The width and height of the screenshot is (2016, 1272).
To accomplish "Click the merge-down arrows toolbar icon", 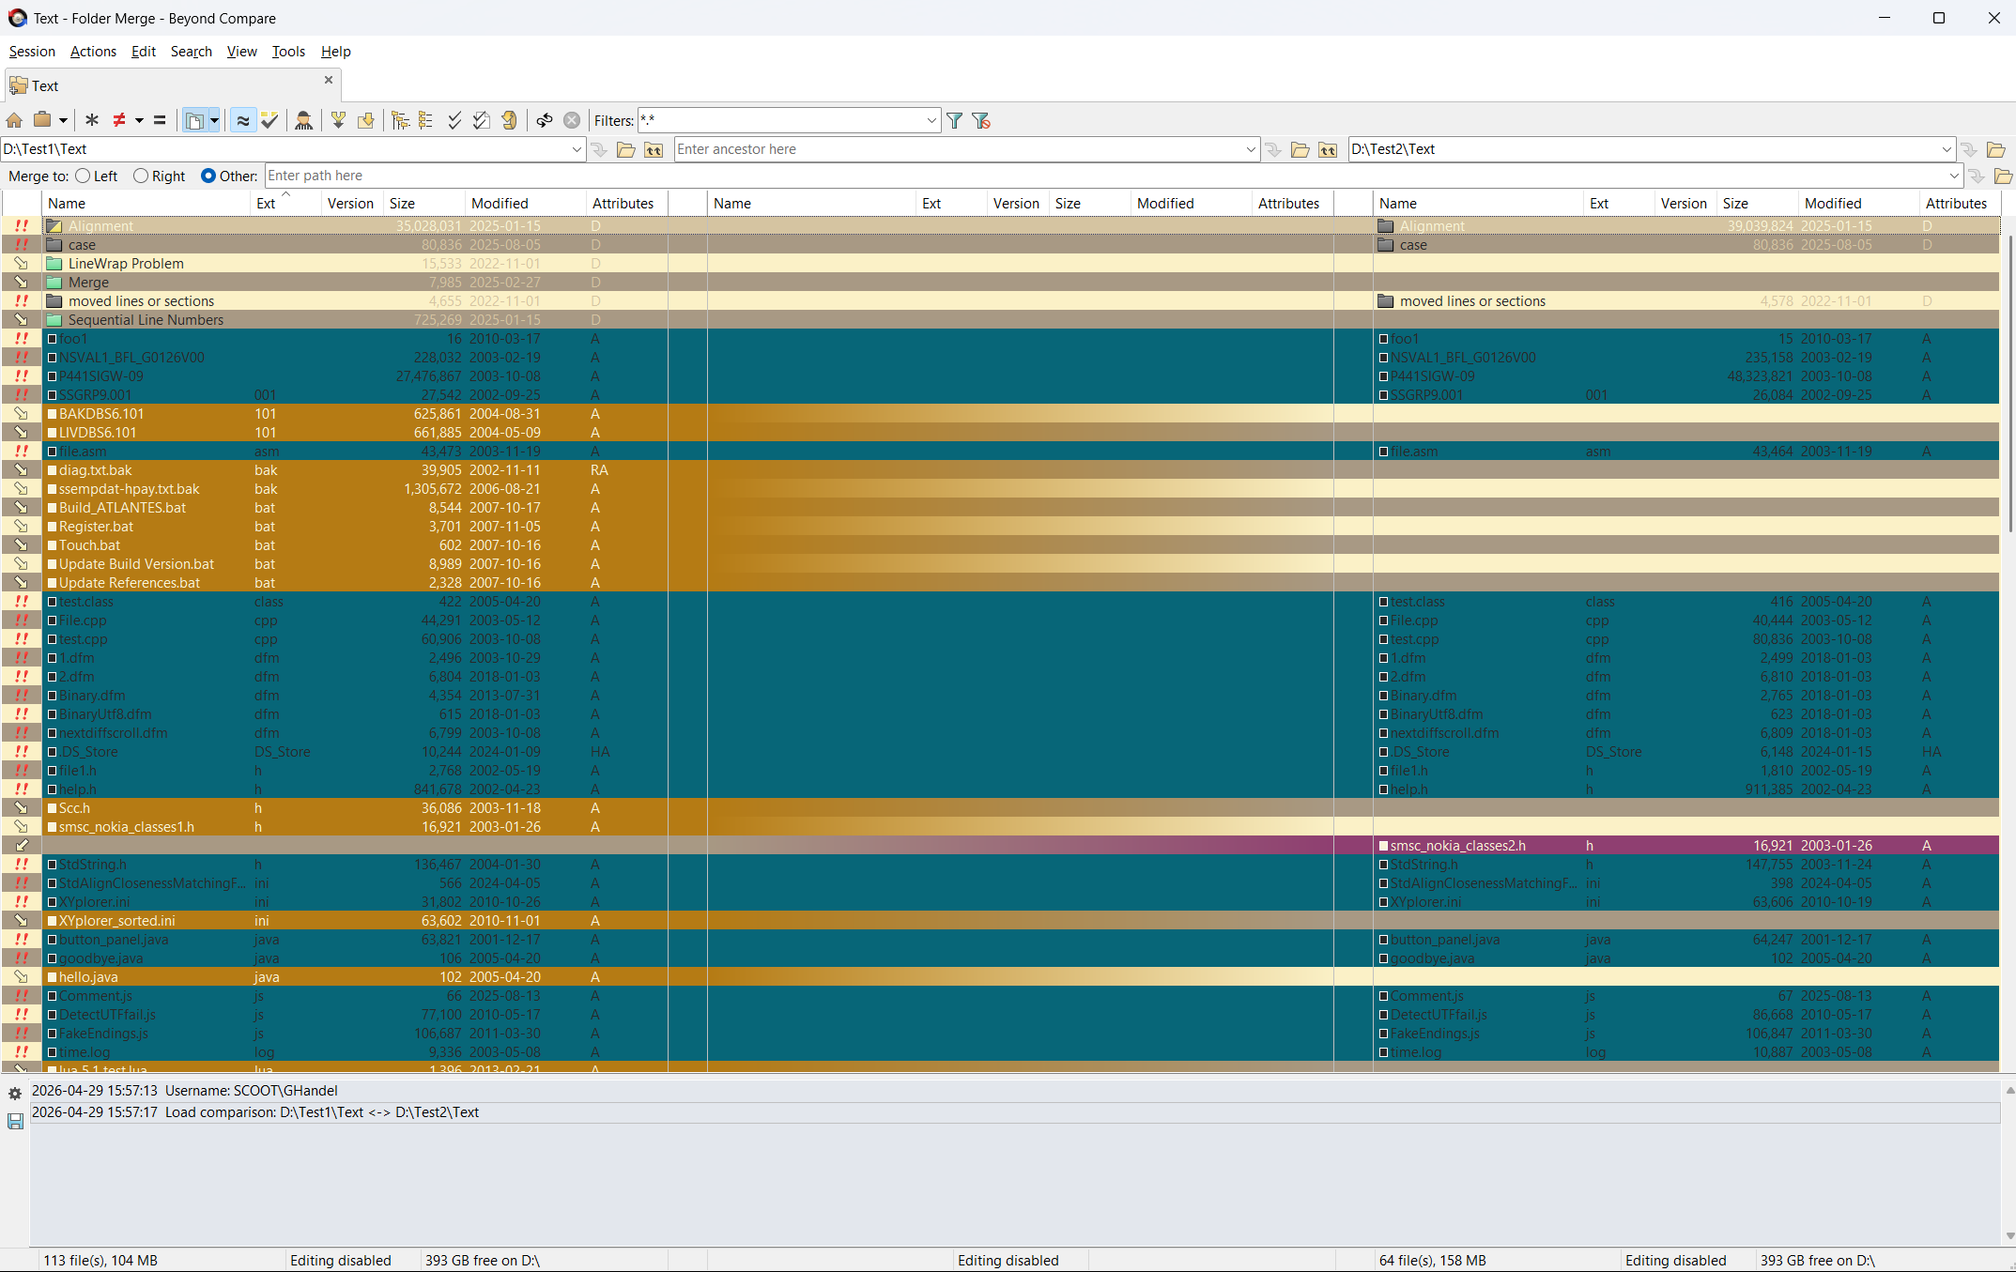I will [338, 120].
